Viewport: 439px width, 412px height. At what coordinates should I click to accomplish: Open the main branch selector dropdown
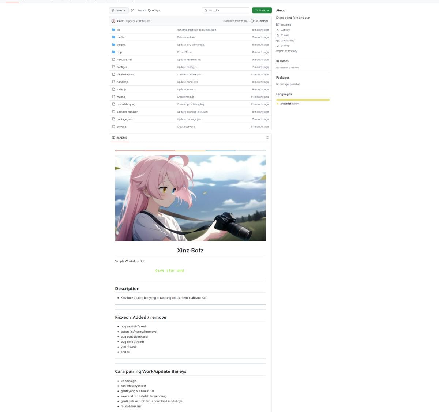point(118,10)
